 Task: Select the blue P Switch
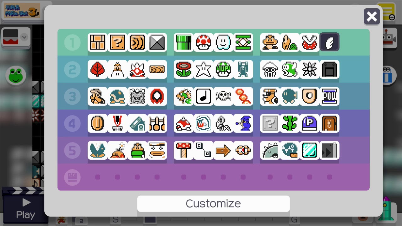(310, 123)
